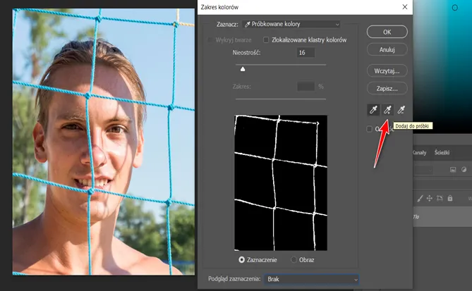Select the Zaznaczenie radio button
Viewport: 472px width, 291px height.
coord(243,259)
